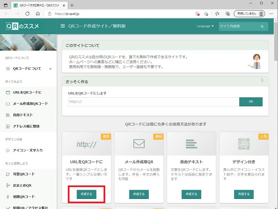Click the 便利 badge on the mail card
Viewport: 278px width, 209px height.
coord(159,137)
